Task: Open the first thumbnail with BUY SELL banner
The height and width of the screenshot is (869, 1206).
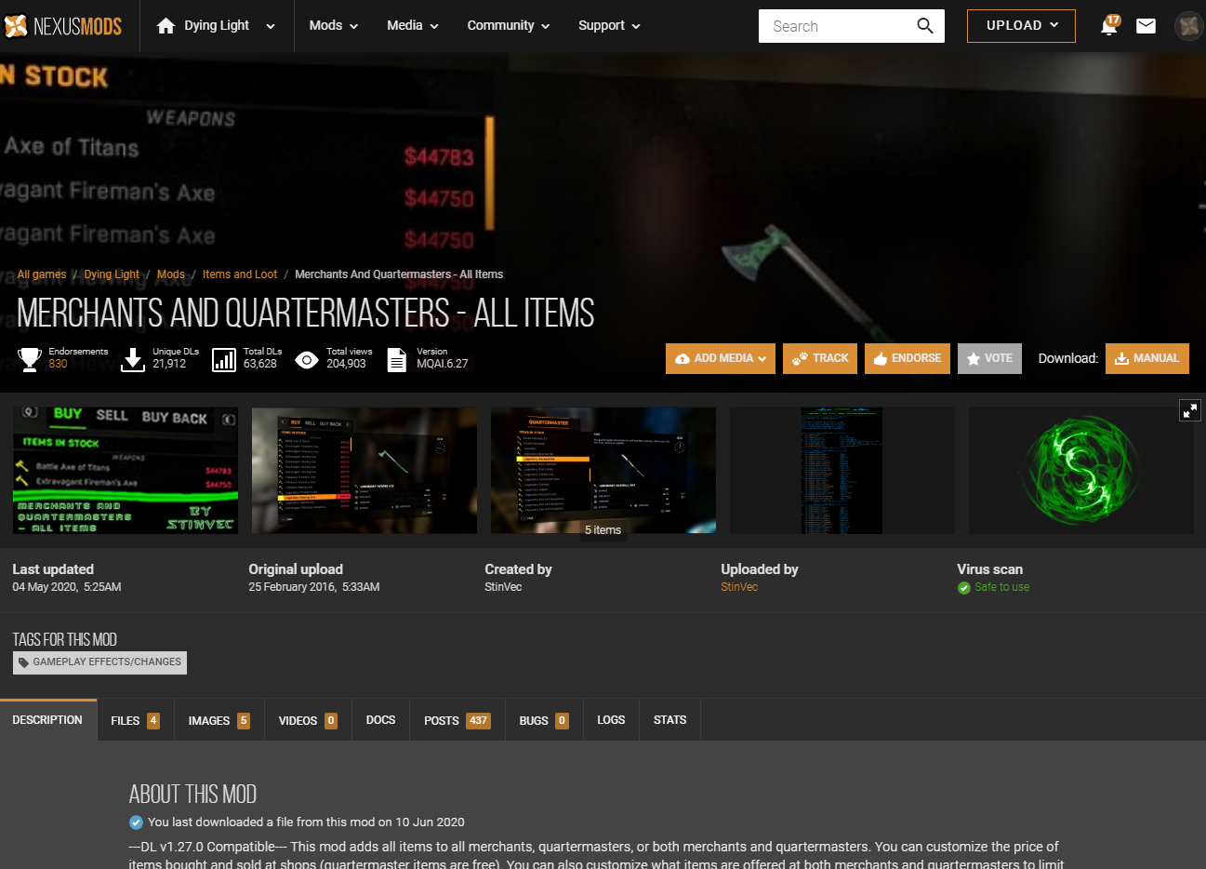Action: pyautogui.click(x=126, y=470)
